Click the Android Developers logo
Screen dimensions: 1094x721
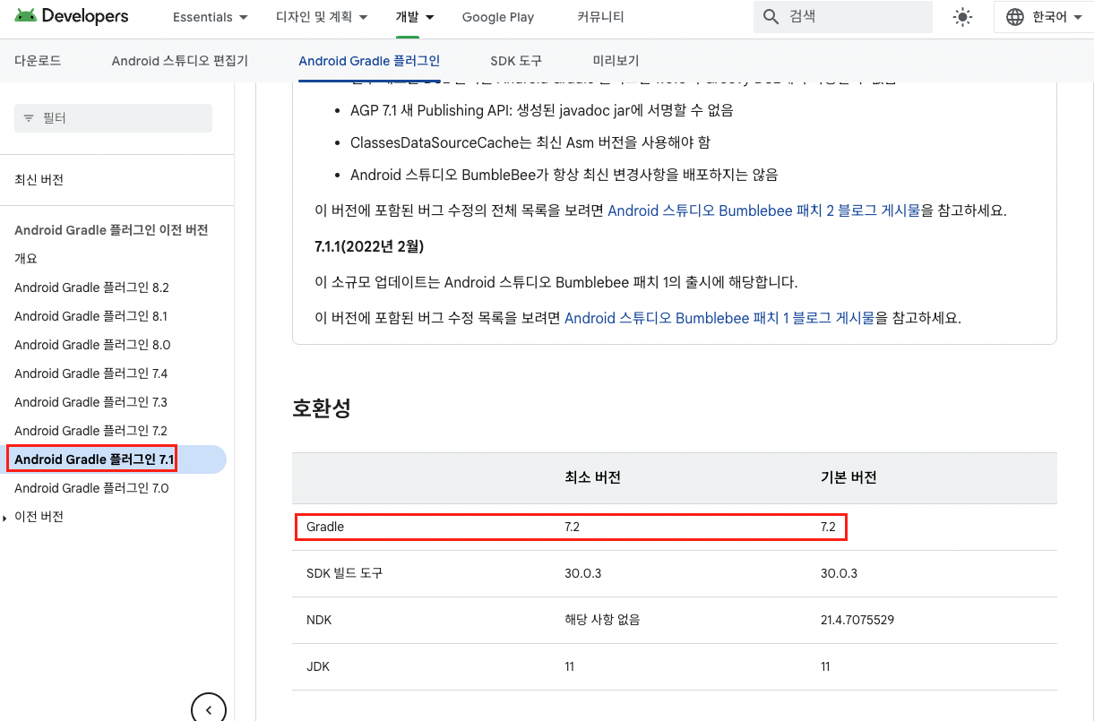(x=72, y=17)
